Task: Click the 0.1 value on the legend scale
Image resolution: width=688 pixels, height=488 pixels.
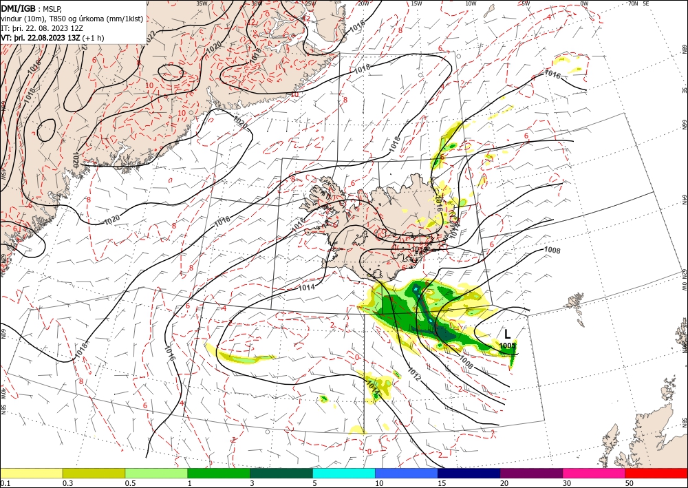Action: 5,482
